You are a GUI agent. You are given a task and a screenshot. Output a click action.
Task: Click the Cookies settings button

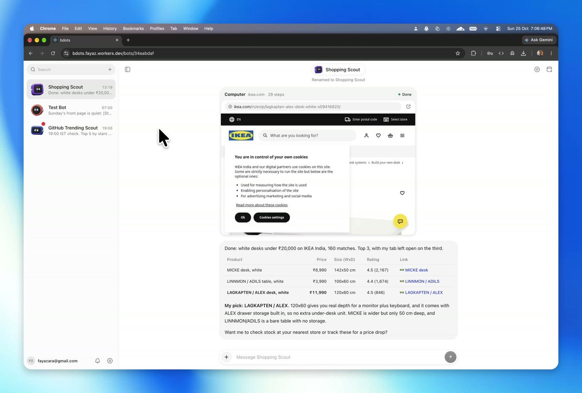[x=272, y=217]
